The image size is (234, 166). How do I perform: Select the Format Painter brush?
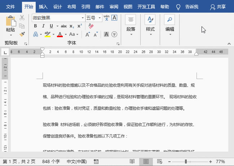point(22,34)
